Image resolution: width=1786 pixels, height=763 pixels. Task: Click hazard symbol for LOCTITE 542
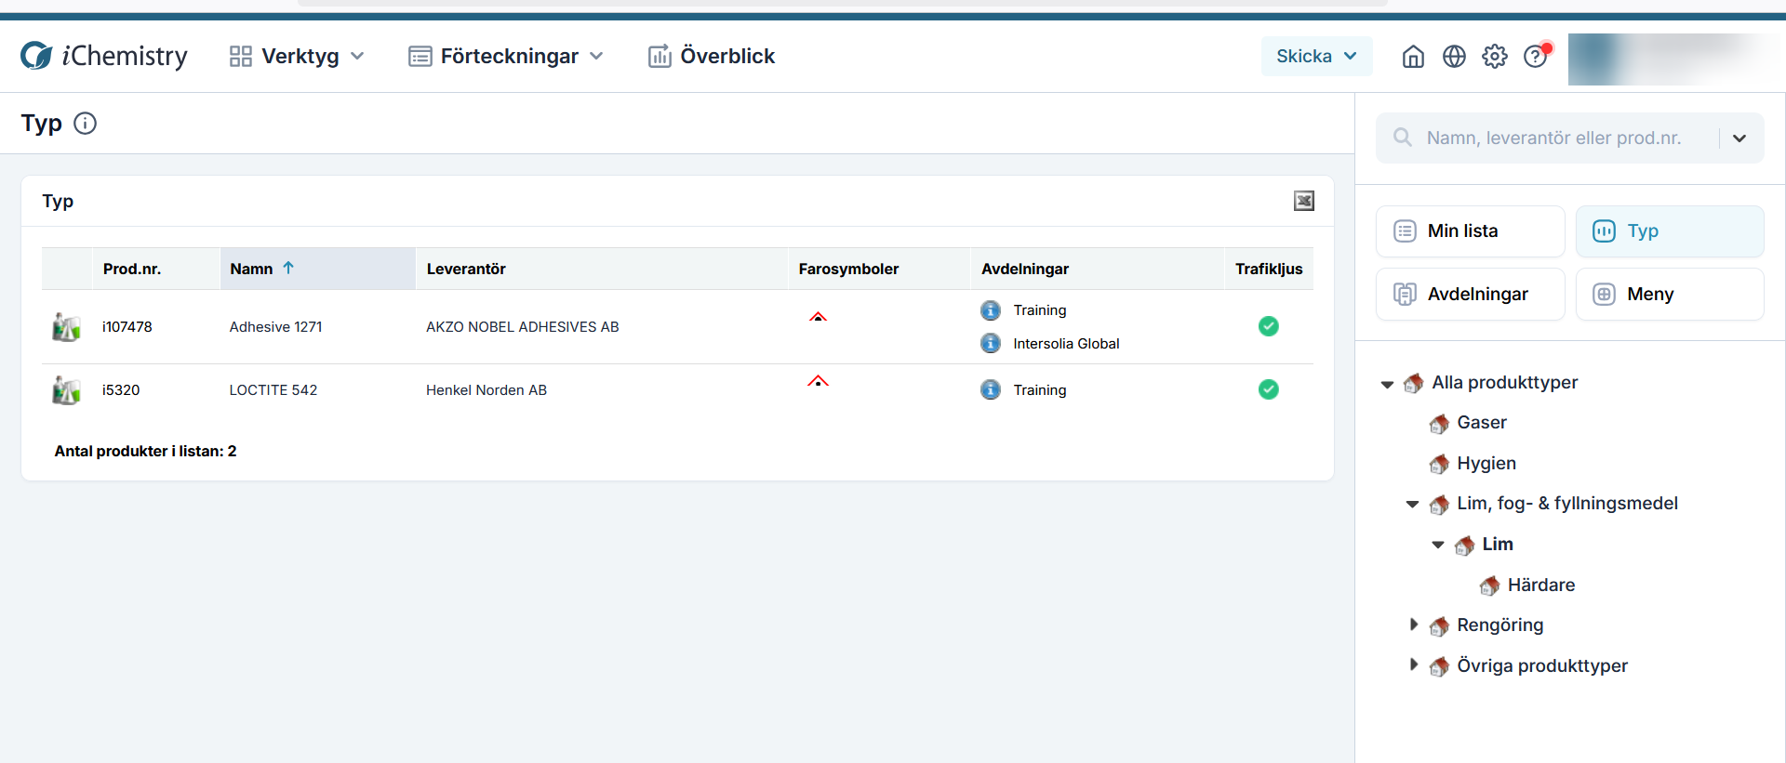coord(818,381)
